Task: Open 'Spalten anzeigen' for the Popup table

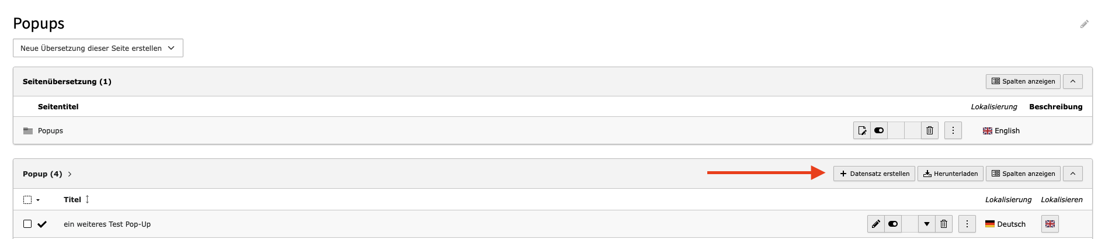Action: [1023, 174]
